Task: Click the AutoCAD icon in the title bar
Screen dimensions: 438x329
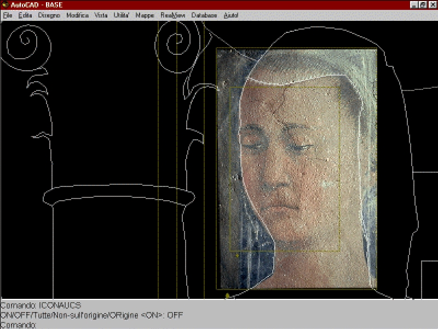Action: point(5,5)
